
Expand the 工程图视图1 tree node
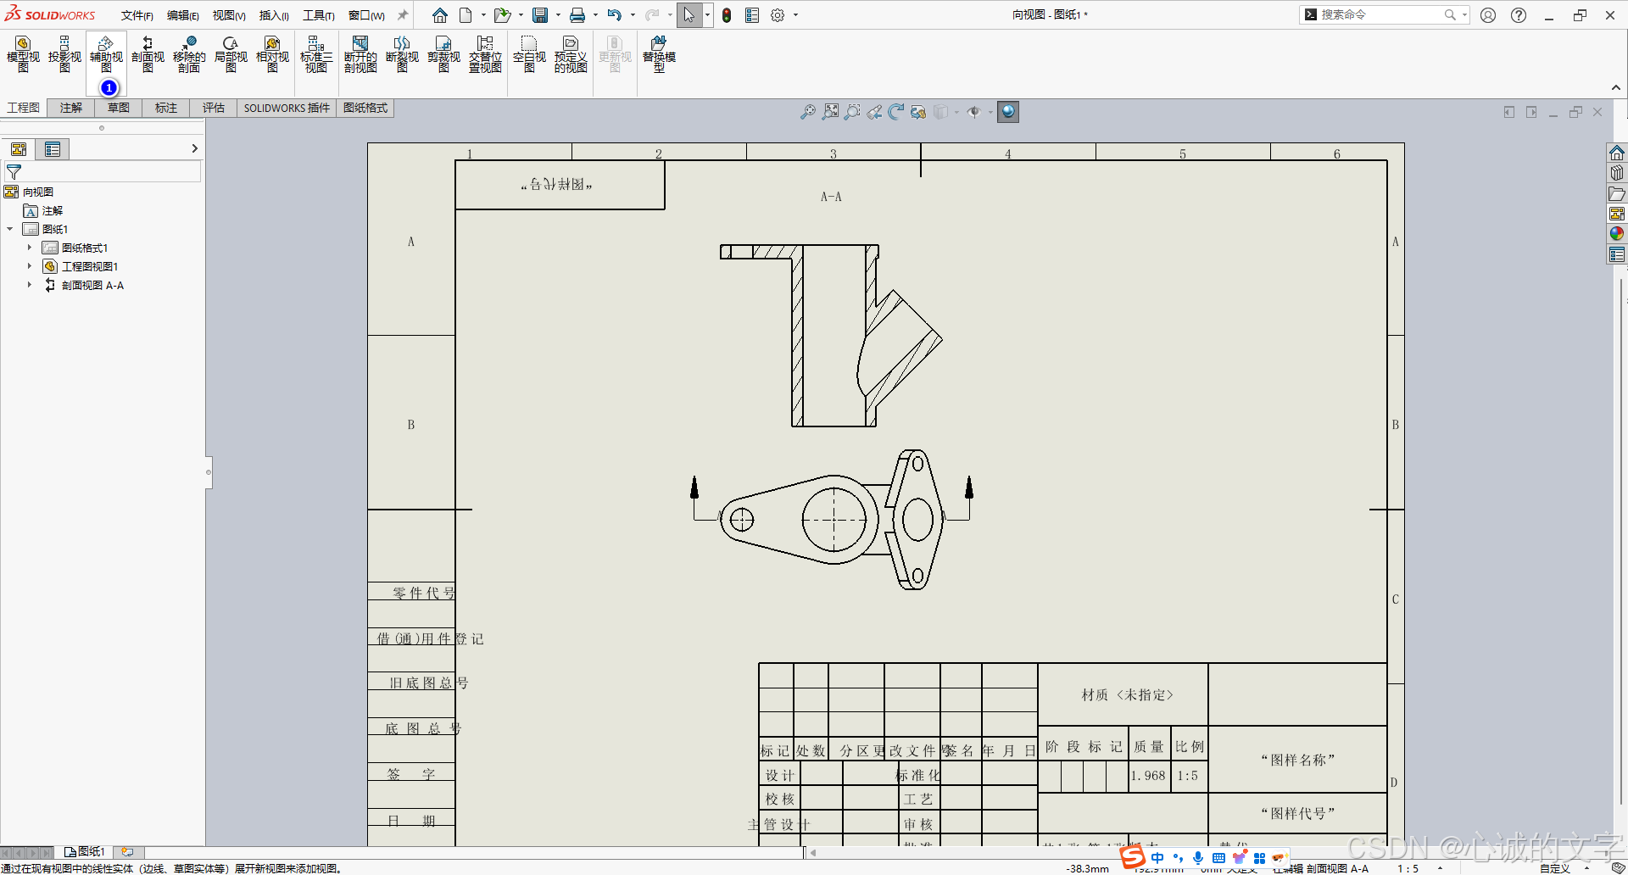29,266
